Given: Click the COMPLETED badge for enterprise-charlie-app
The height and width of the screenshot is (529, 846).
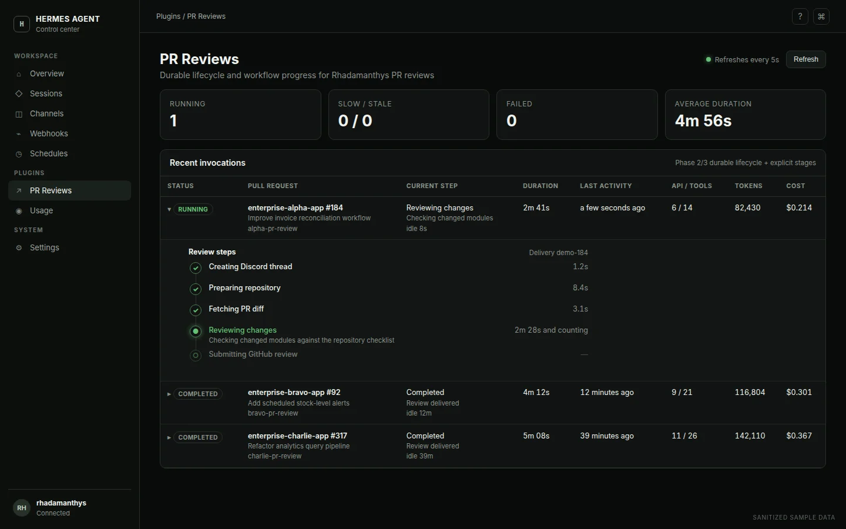Looking at the screenshot, I should tap(198, 437).
